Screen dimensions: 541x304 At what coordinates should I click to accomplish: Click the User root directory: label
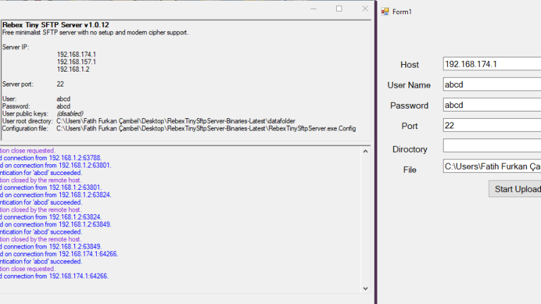(x=27, y=122)
